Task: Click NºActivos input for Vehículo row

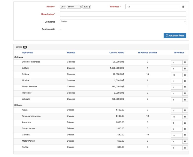Action: (177, 100)
